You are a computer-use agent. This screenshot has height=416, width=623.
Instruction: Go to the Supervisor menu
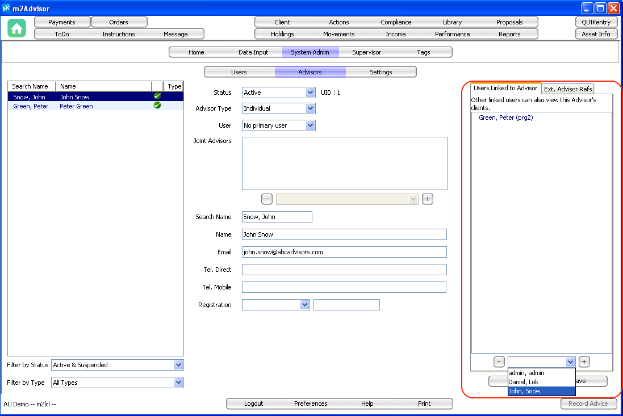click(x=367, y=52)
